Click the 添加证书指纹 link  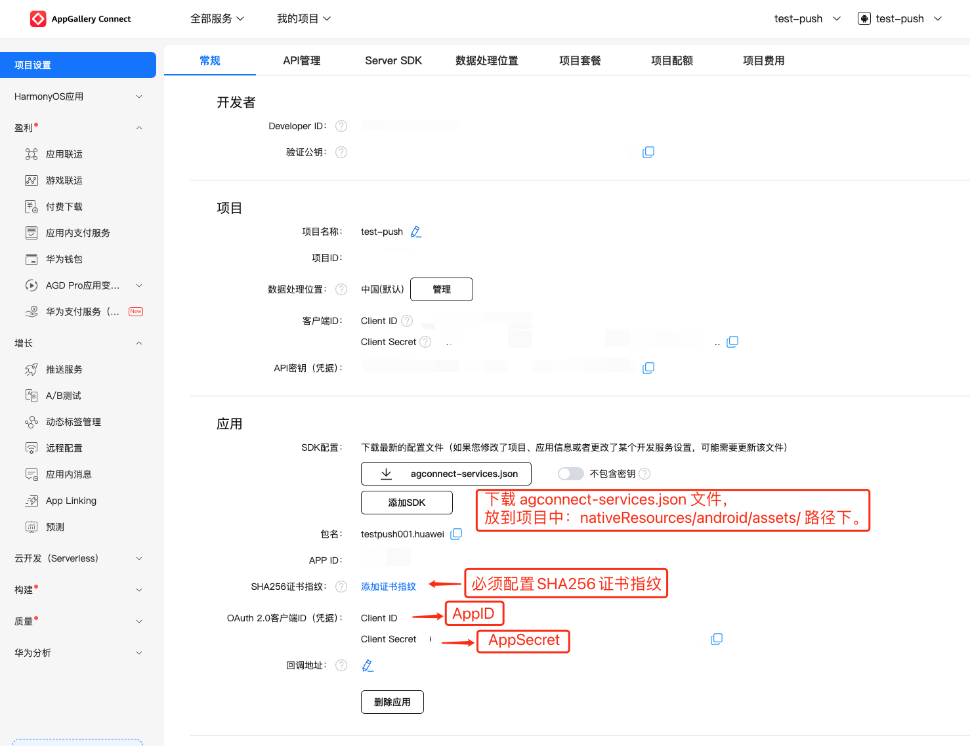[389, 587]
